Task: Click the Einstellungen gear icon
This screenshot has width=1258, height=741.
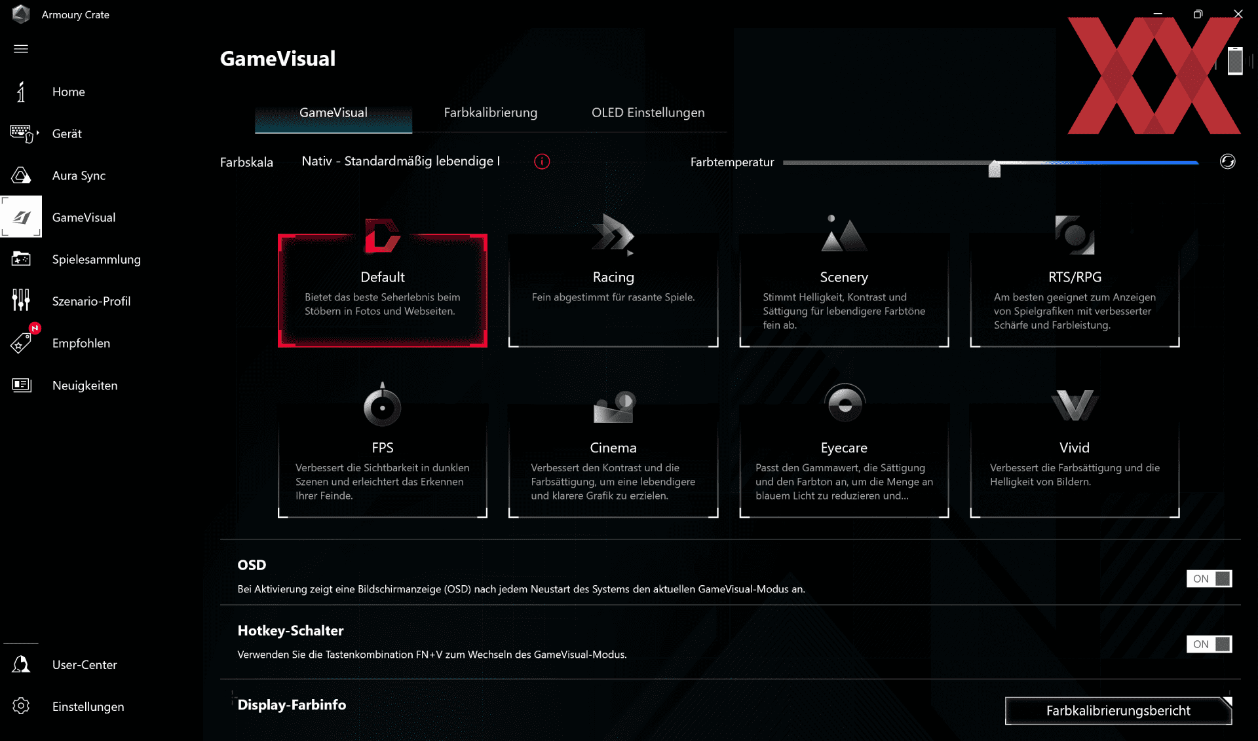Action: pyautogui.click(x=21, y=706)
